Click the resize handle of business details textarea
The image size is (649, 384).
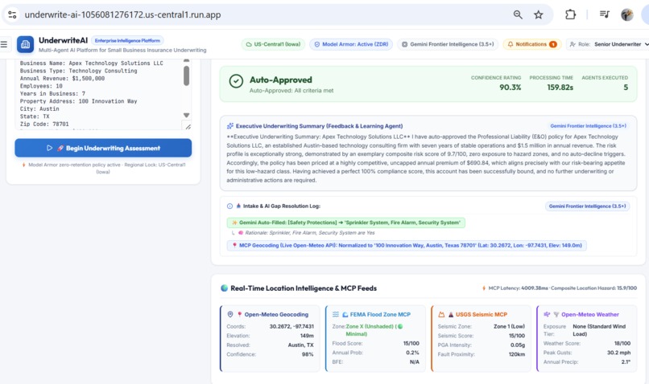tap(188, 126)
